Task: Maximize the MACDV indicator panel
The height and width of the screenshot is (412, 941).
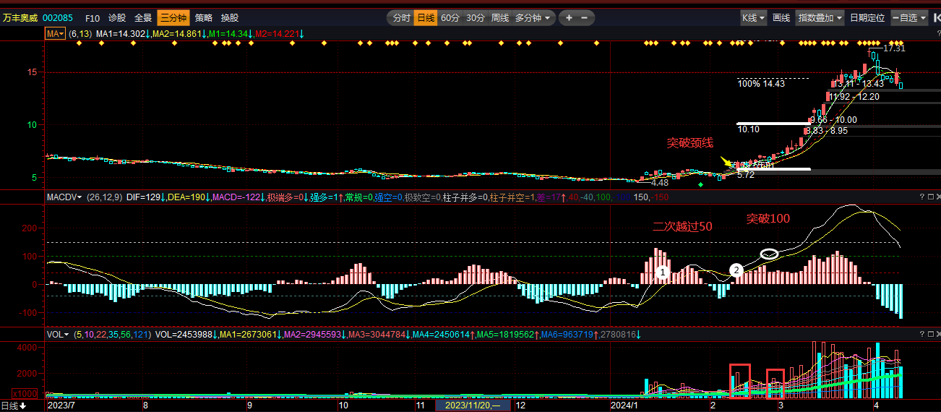Action: click(929, 197)
